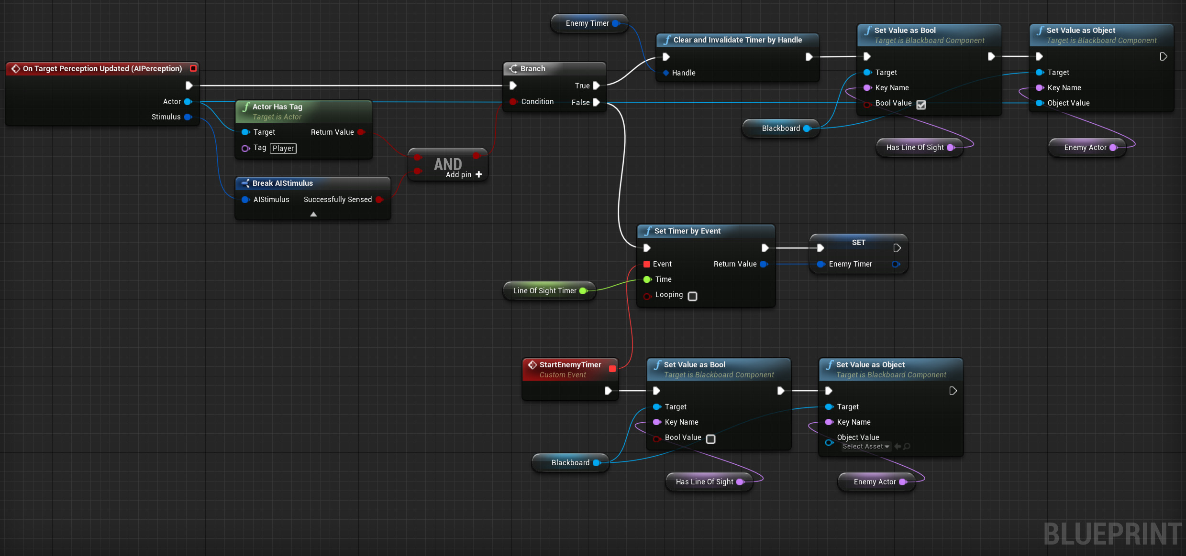Click the red Event pin on Set Timer by Event
The height and width of the screenshot is (556, 1186).
(647, 264)
